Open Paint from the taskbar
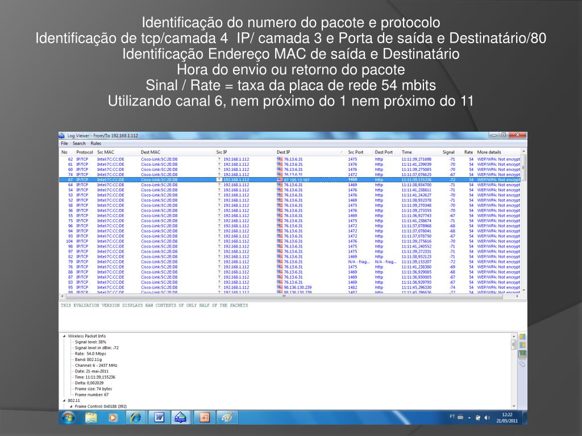The height and width of the screenshot is (436, 582). [226, 417]
